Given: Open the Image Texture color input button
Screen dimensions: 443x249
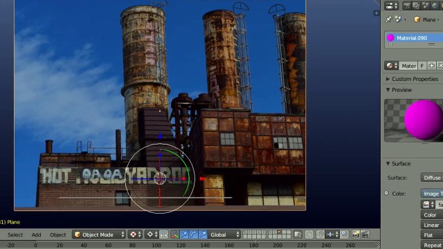Looking at the screenshot, I should point(432,194).
